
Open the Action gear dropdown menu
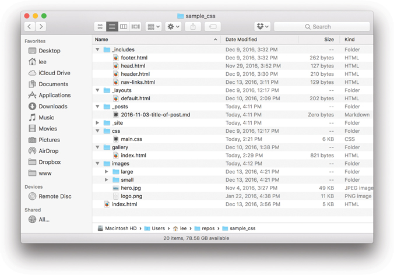(x=173, y=27)
